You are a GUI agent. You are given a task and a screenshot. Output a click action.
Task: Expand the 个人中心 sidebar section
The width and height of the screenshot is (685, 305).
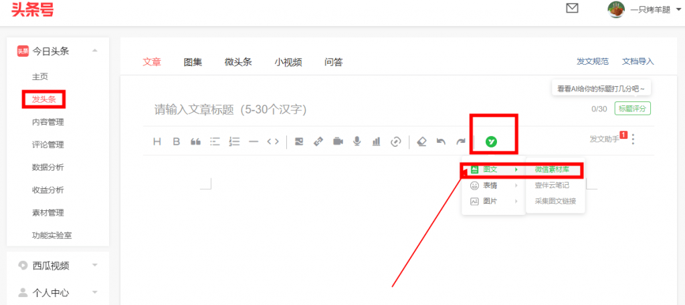point(95,292)
